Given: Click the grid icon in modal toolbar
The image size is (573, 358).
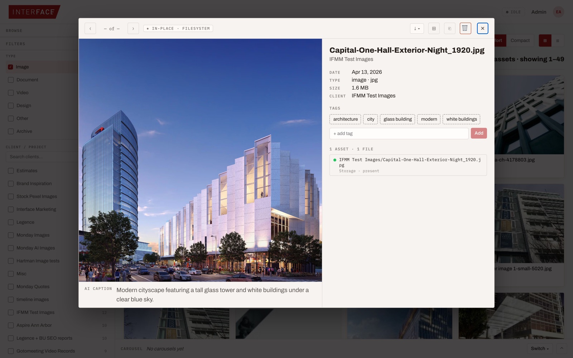Looking at the screenshot, I should click(x=434, y=28).
